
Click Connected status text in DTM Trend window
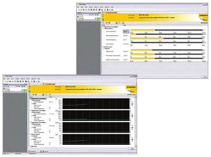pos(33,152)
